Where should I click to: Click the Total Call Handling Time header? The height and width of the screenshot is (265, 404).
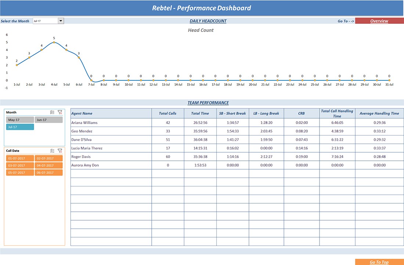tap(337, 113)
